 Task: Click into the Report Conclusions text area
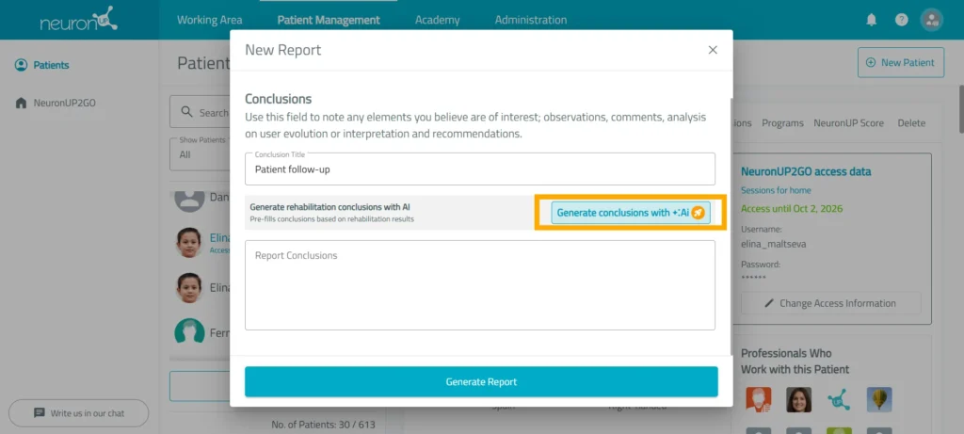coord(480,285)
